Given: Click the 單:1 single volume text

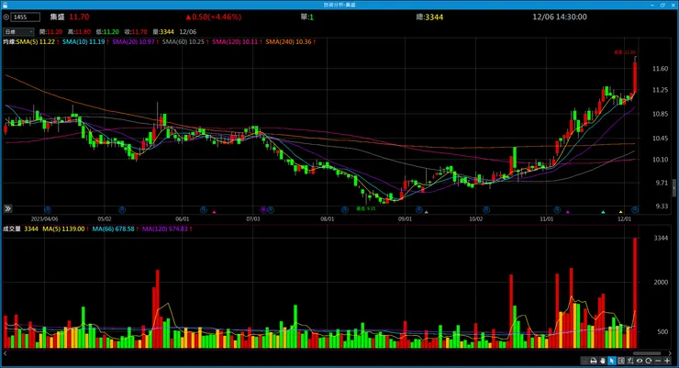Looking at the screenshot, I should [307, 17].
